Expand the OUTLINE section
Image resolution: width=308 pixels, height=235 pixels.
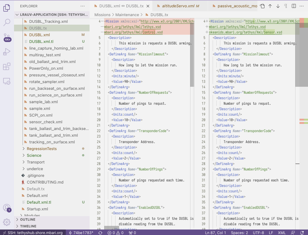pyautogui.click(x=28, y=219)
